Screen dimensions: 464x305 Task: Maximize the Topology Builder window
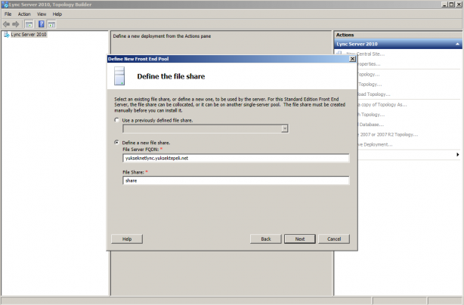click(452, 5)
